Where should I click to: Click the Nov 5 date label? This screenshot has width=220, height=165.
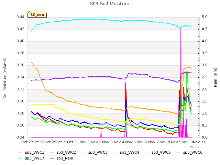[130, 142]
